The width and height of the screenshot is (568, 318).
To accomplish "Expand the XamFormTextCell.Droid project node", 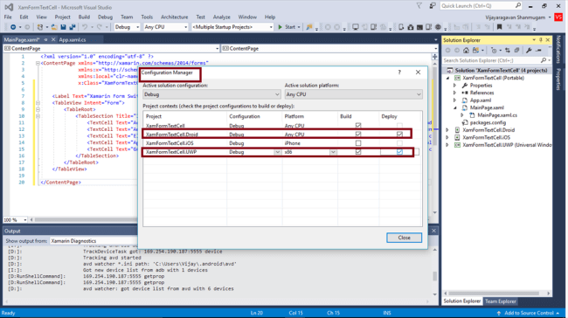I will point(447,130).
